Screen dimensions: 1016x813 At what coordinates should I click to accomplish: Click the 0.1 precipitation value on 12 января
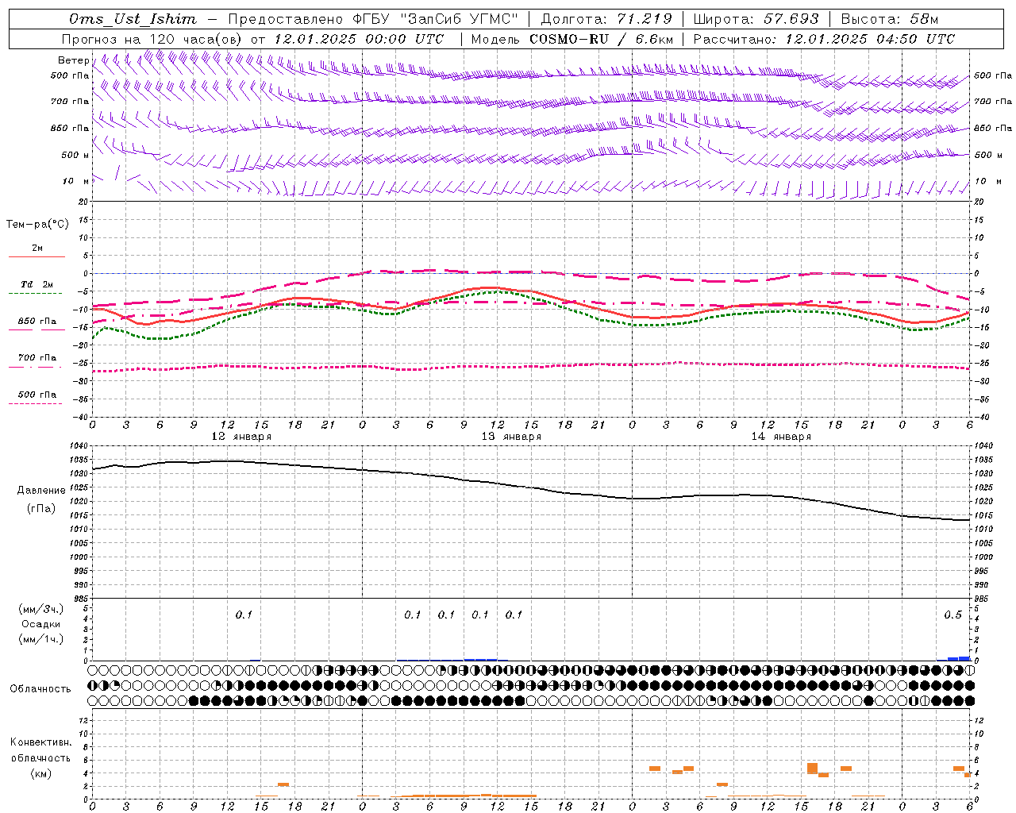point(244,615)
